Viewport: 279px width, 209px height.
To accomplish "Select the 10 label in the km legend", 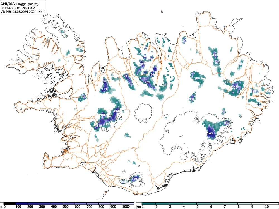I will tap(266, 207).
